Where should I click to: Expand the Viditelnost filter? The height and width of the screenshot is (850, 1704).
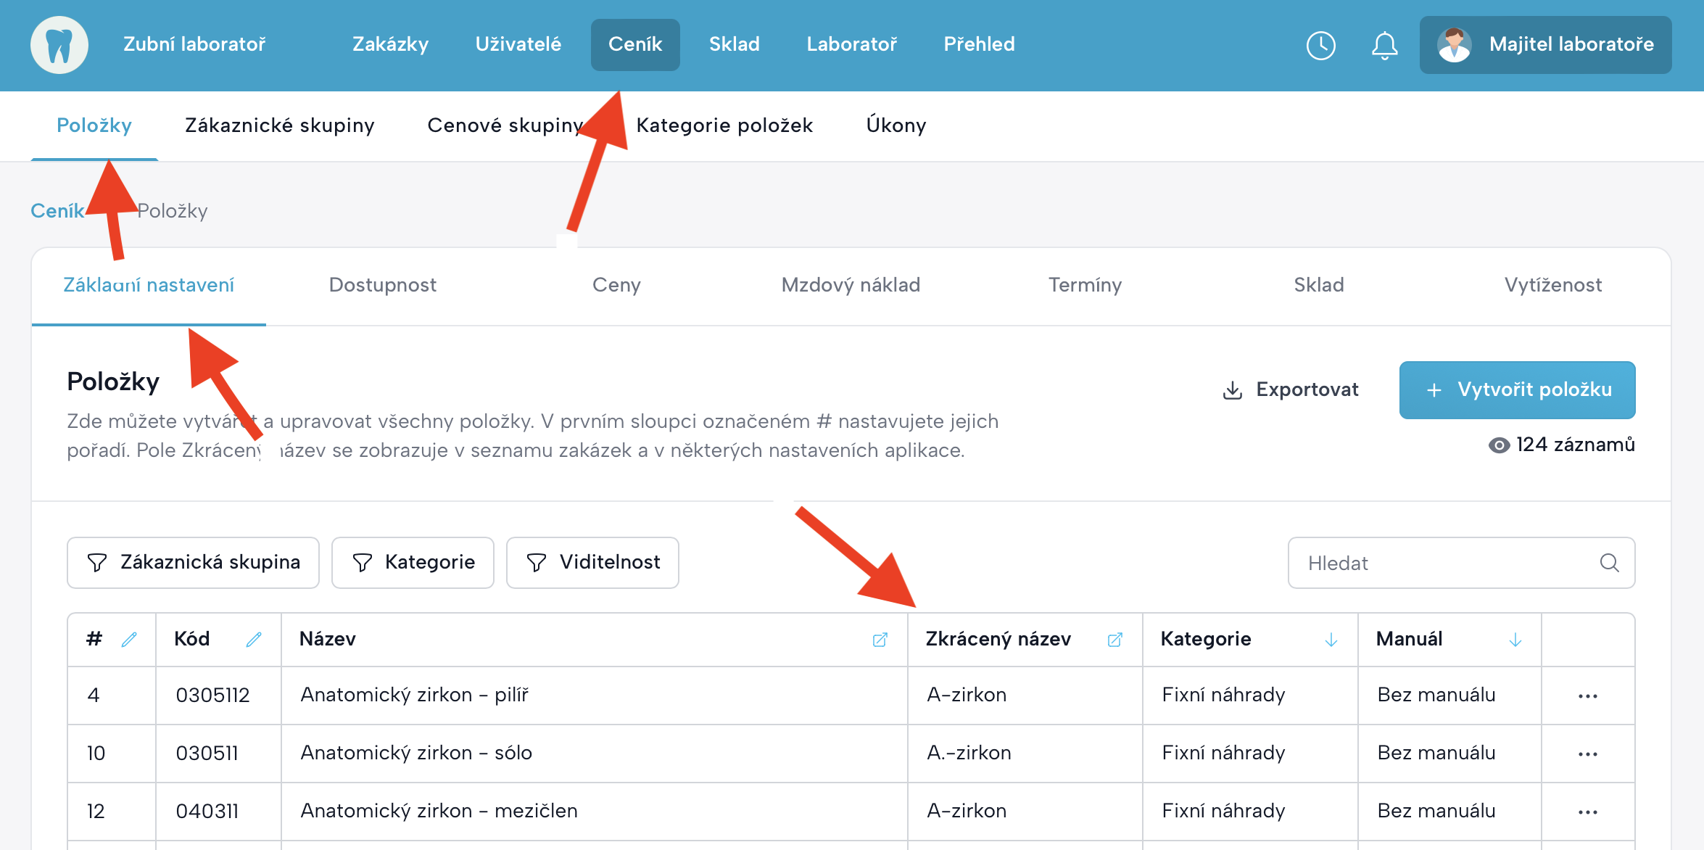pos(592,563)
